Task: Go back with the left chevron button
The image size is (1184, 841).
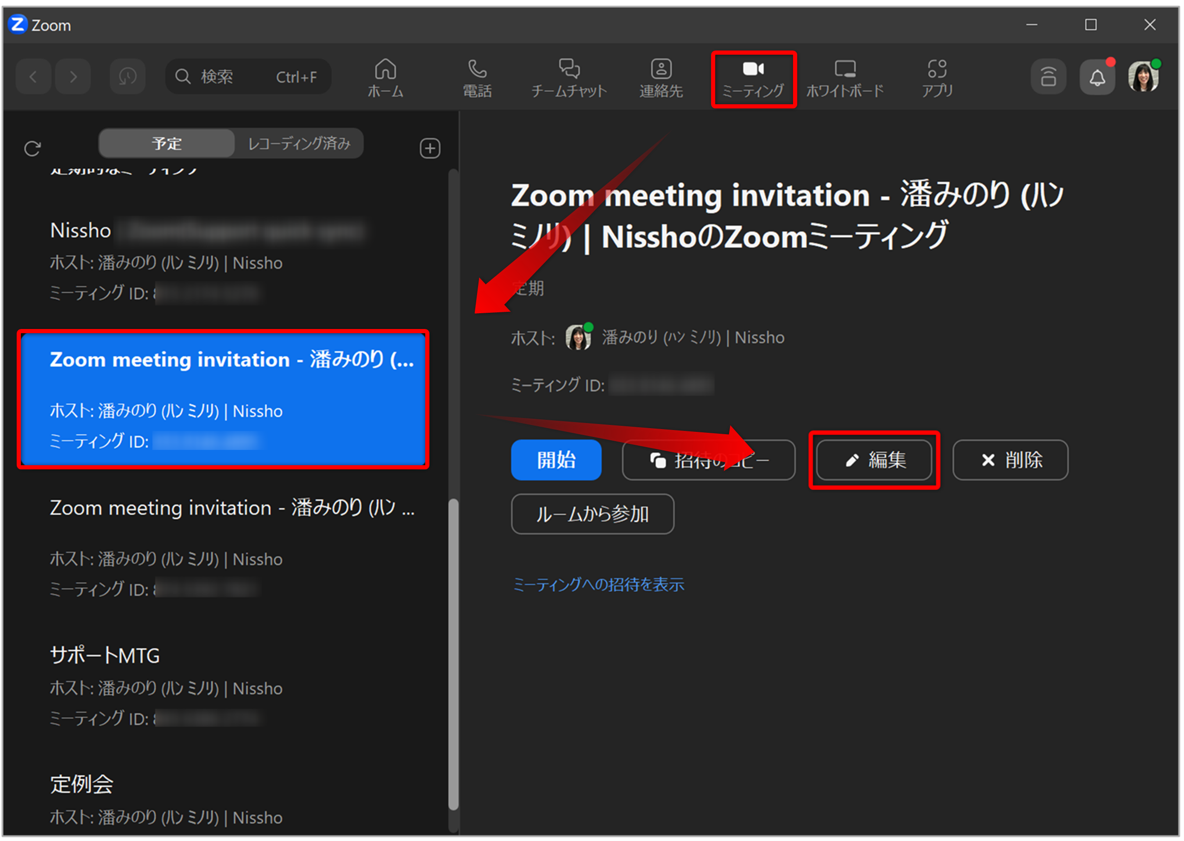Action: (x=33, y=76)
